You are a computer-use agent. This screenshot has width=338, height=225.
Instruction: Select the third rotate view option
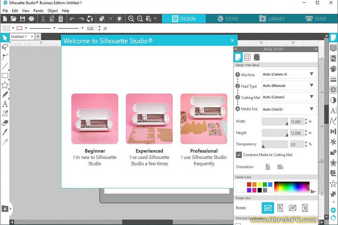point(292,208)
